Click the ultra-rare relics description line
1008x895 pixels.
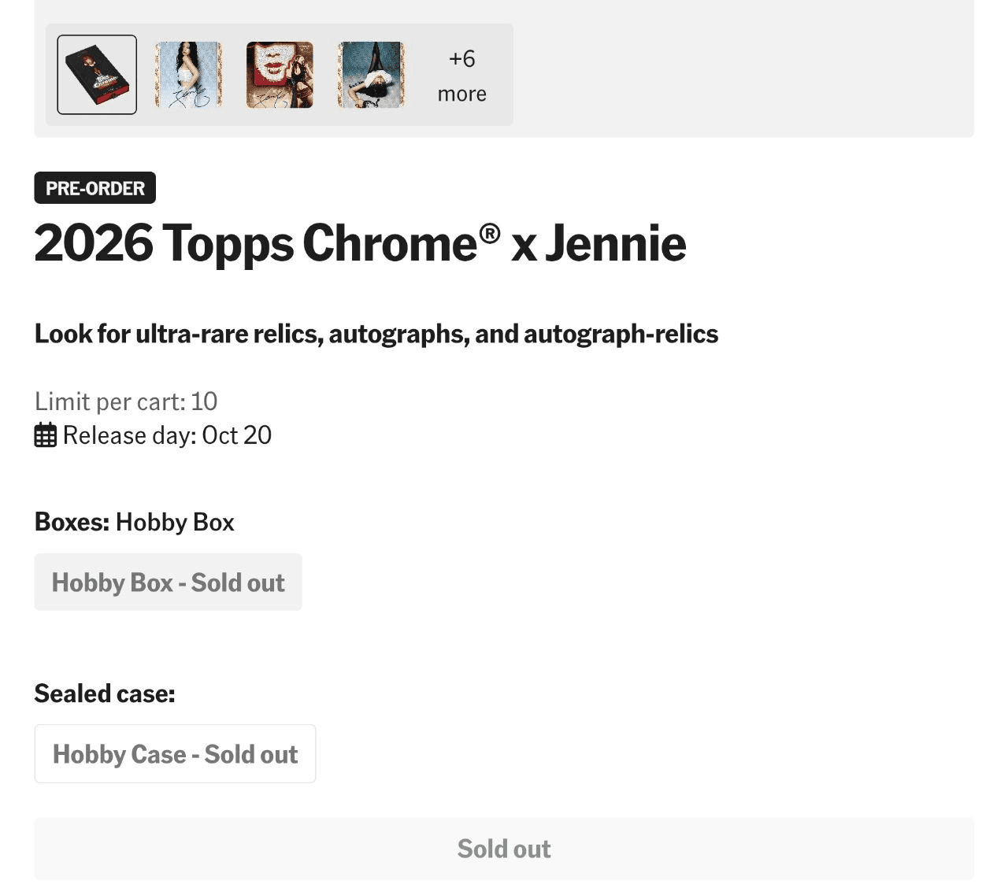click(x=376, y=334)
